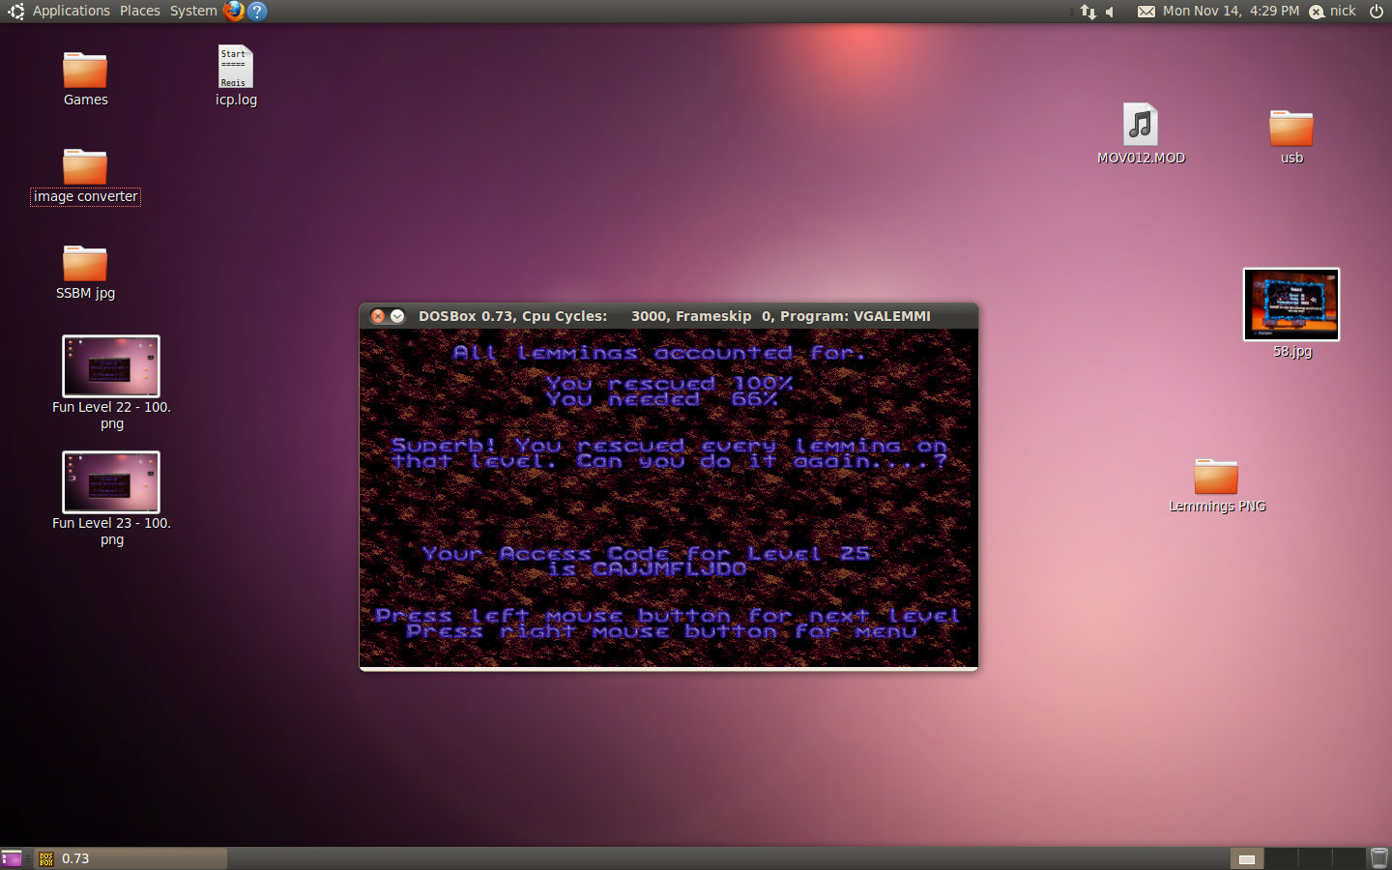Open the volume speaker indicator

pos(1111,12)
